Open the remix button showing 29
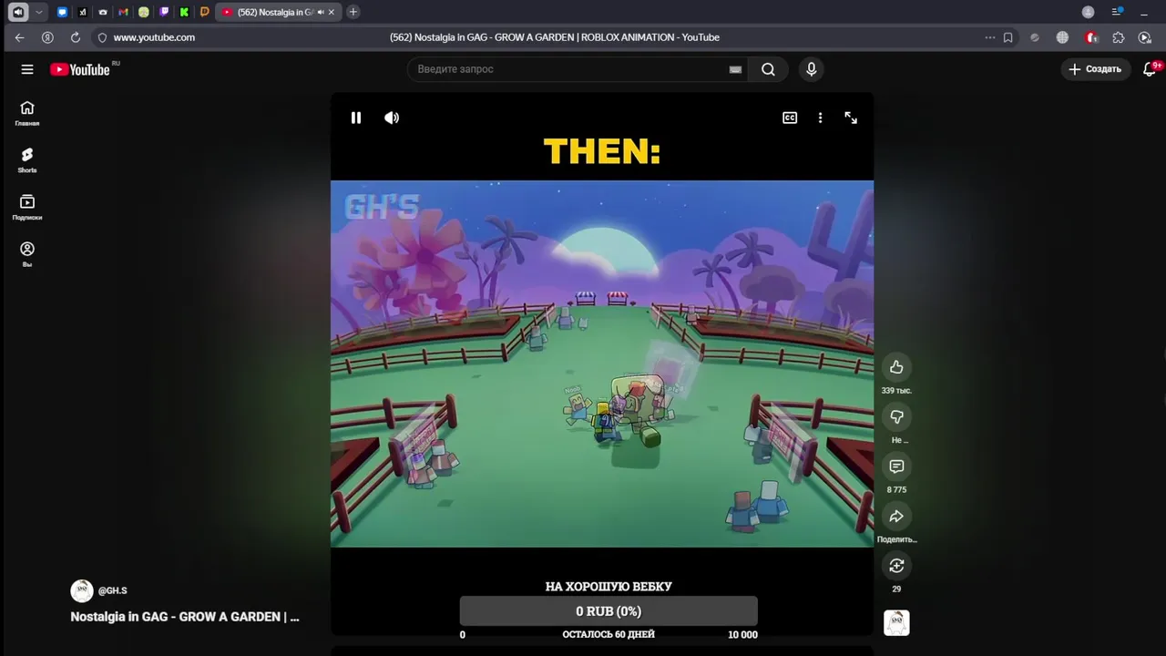The image size is (1166, 656). tap(896, 566)
